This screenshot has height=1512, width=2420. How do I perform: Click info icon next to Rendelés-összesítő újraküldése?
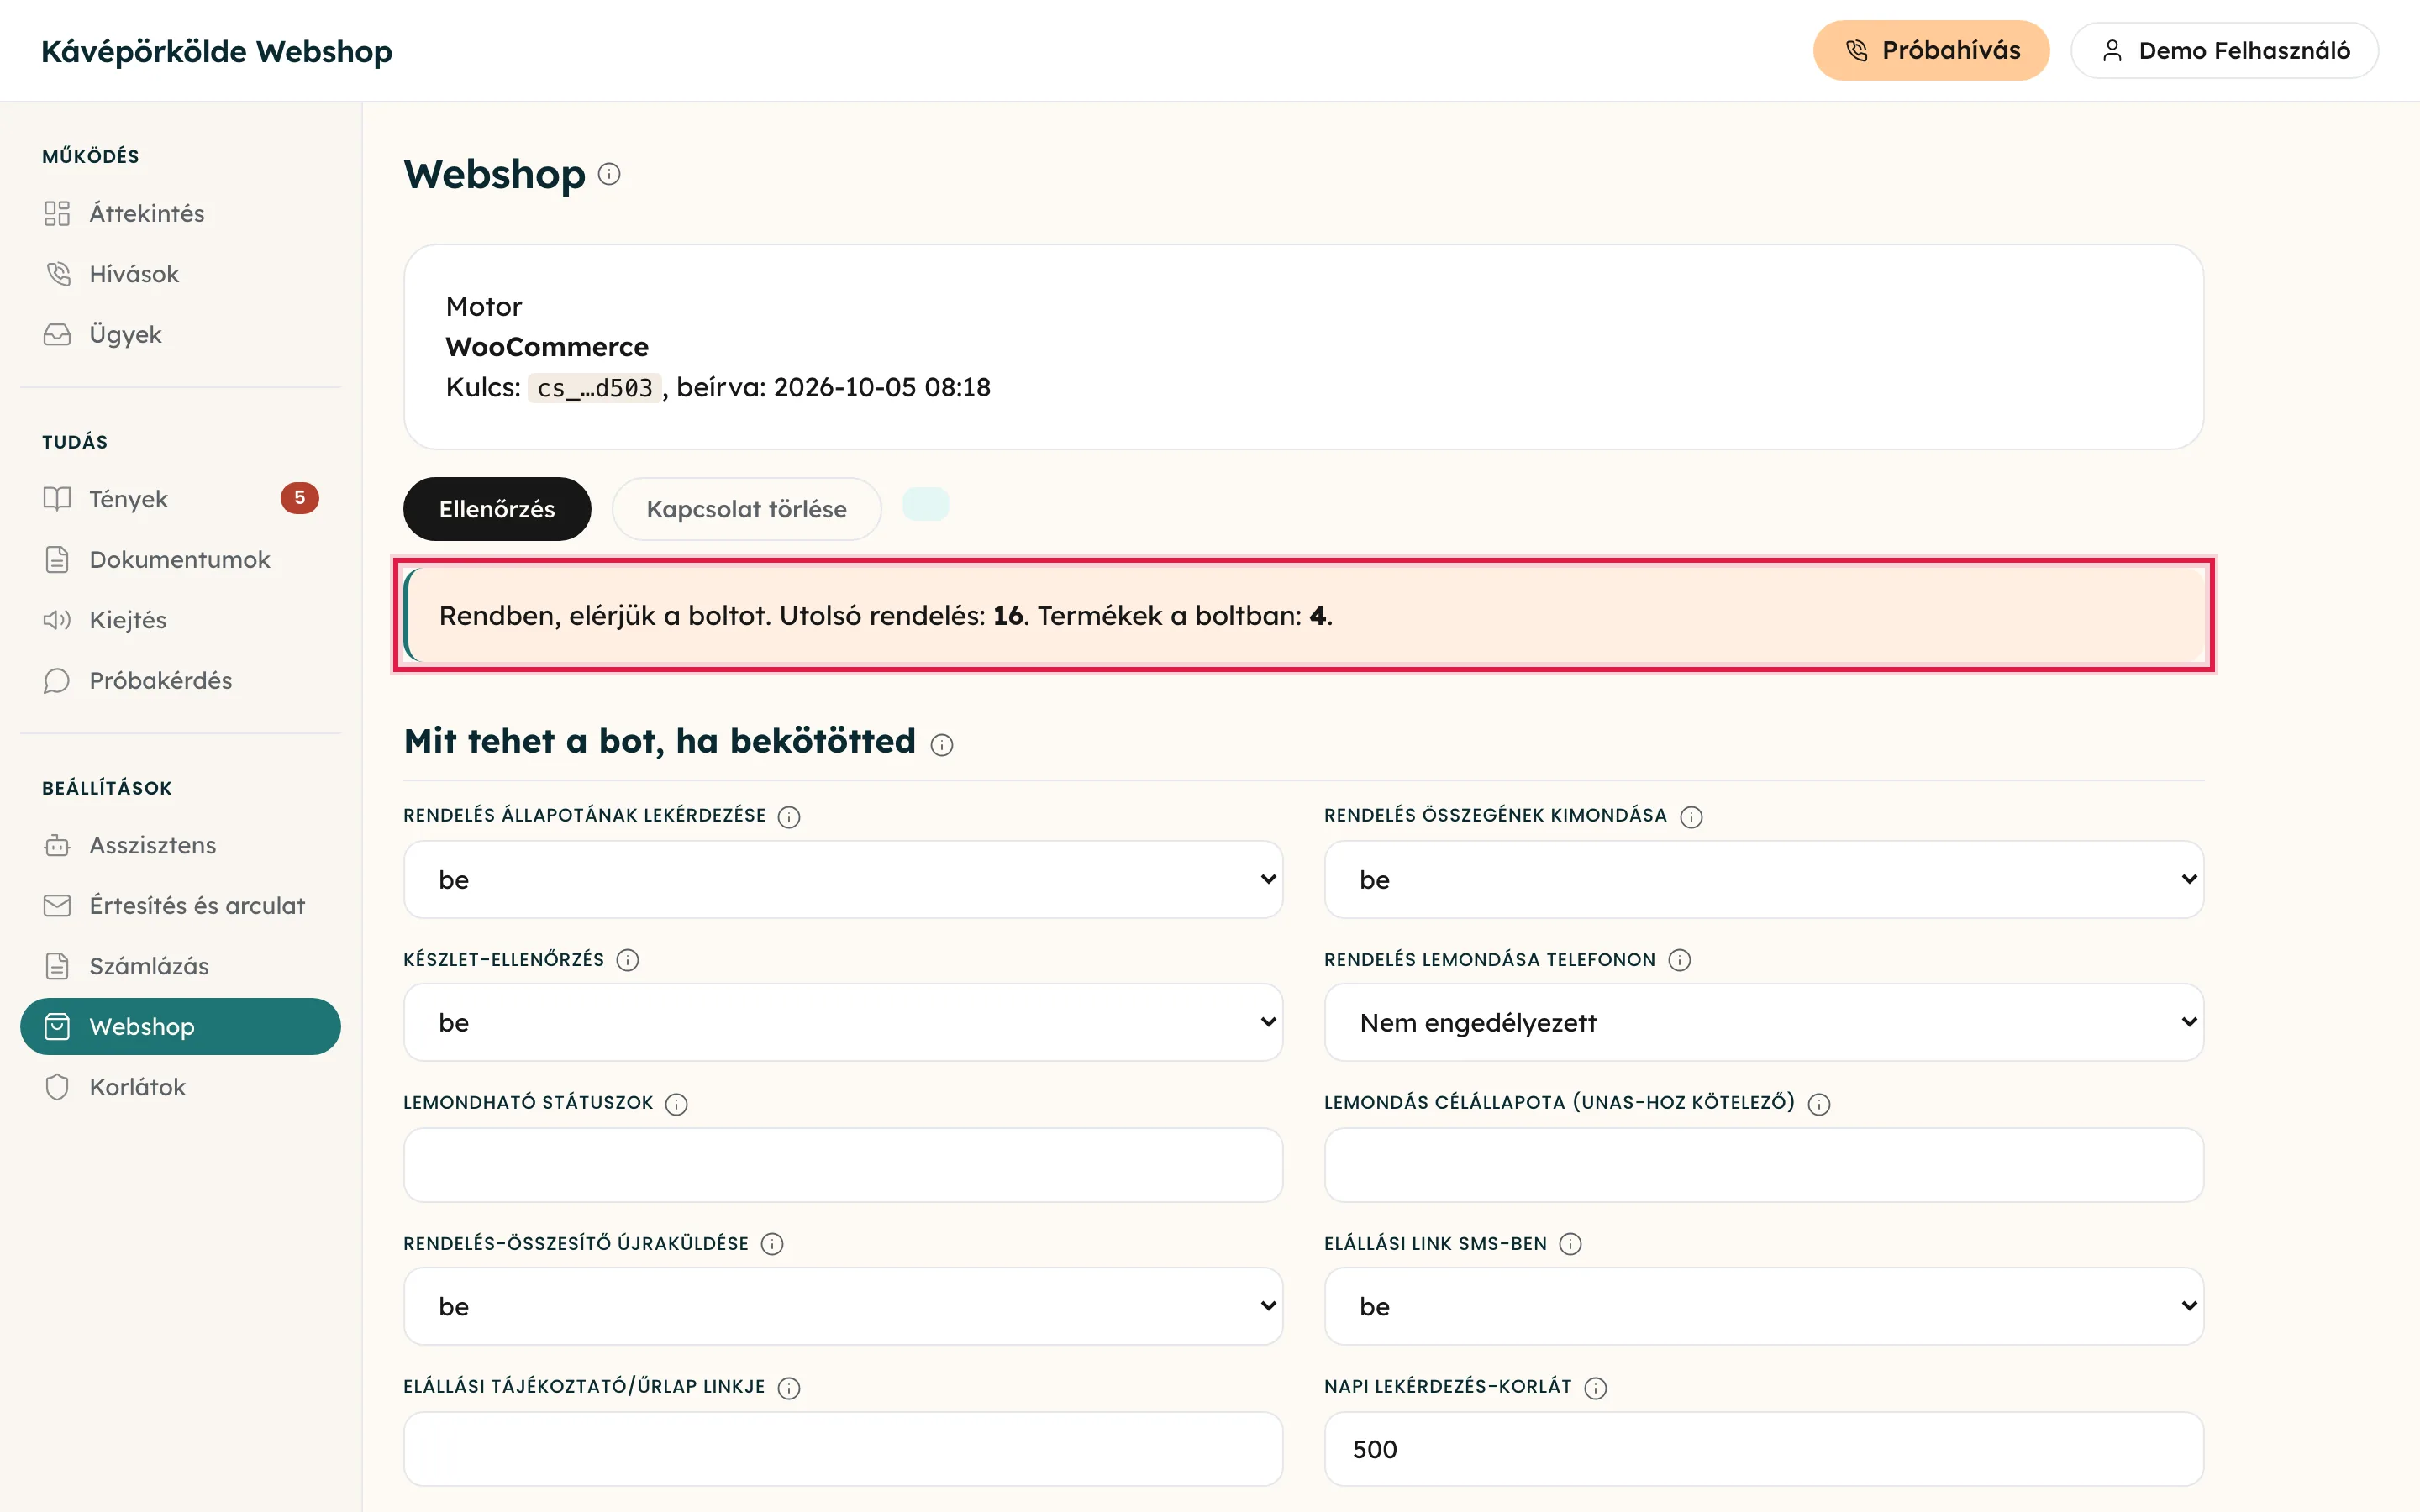771,1244
